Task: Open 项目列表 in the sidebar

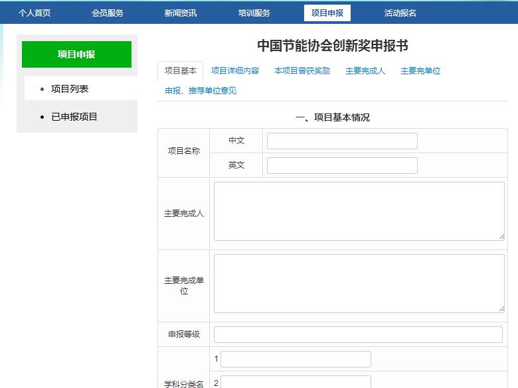Action: [x=70, y=89]
